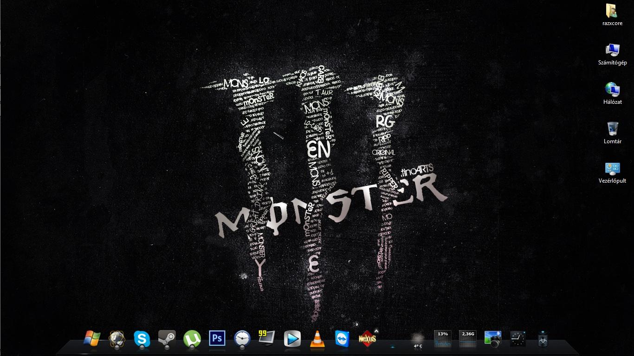Launch Steam from the dock

point(167,338)
